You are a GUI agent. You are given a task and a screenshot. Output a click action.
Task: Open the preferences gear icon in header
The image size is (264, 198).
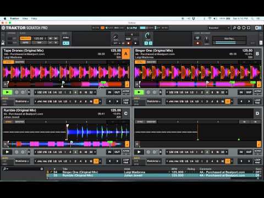(x=239, y=28)
